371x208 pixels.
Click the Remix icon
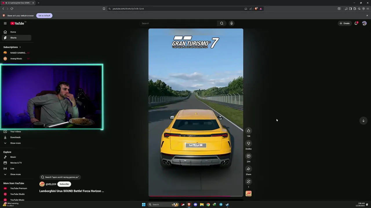[x=248, y=181]
